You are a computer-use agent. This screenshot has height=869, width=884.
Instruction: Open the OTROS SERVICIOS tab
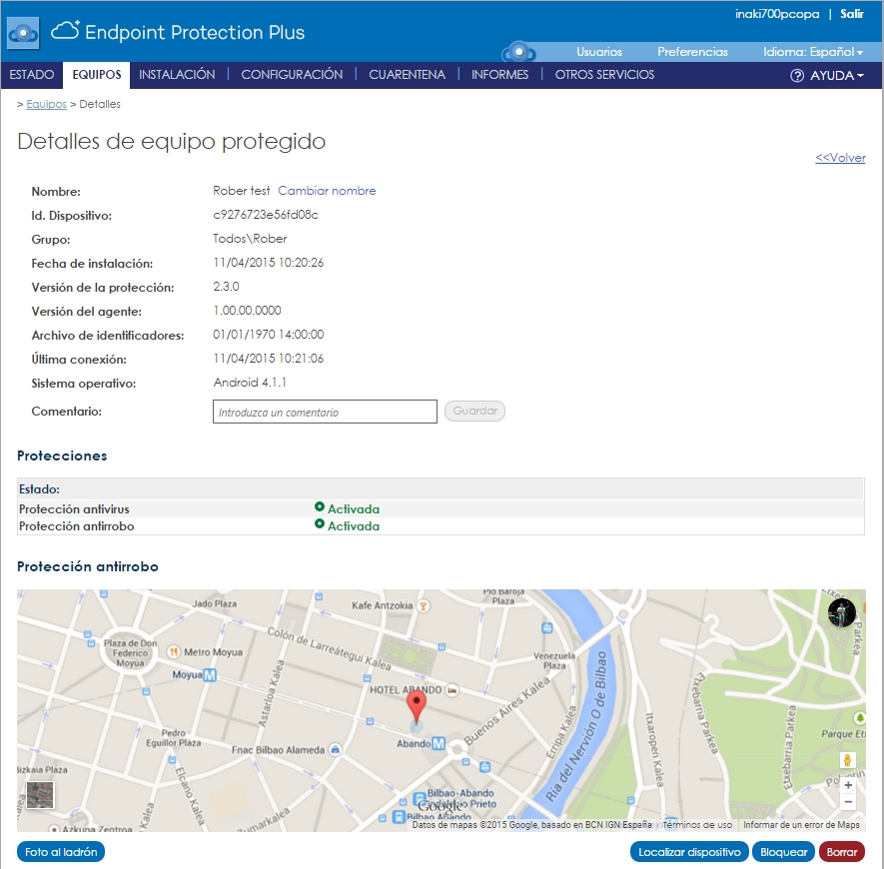[x=605, y=75]
